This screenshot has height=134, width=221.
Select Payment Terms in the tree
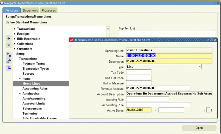tap(34, 64)
